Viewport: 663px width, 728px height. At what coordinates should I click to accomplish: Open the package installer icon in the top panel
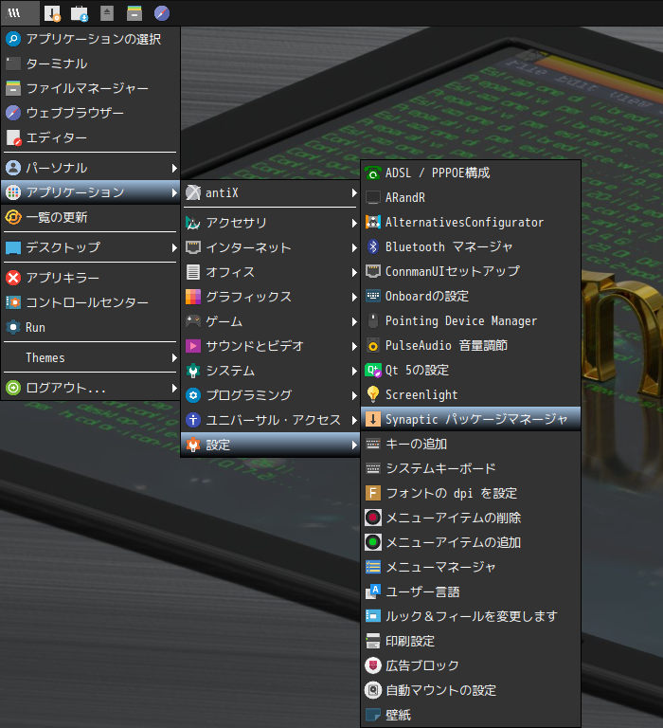(52, 13)
